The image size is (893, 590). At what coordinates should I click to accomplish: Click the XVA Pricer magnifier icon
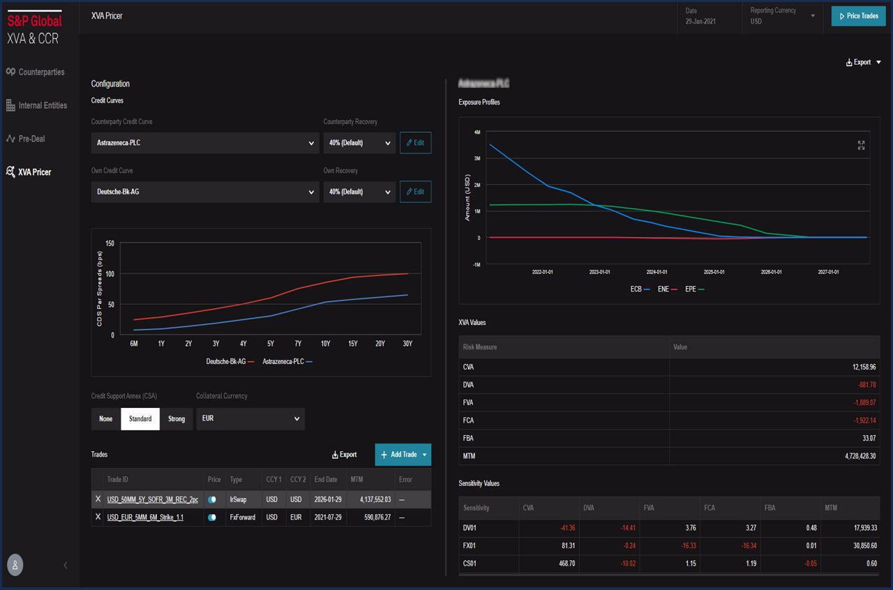pyautogui.click(x=10, y=172)
